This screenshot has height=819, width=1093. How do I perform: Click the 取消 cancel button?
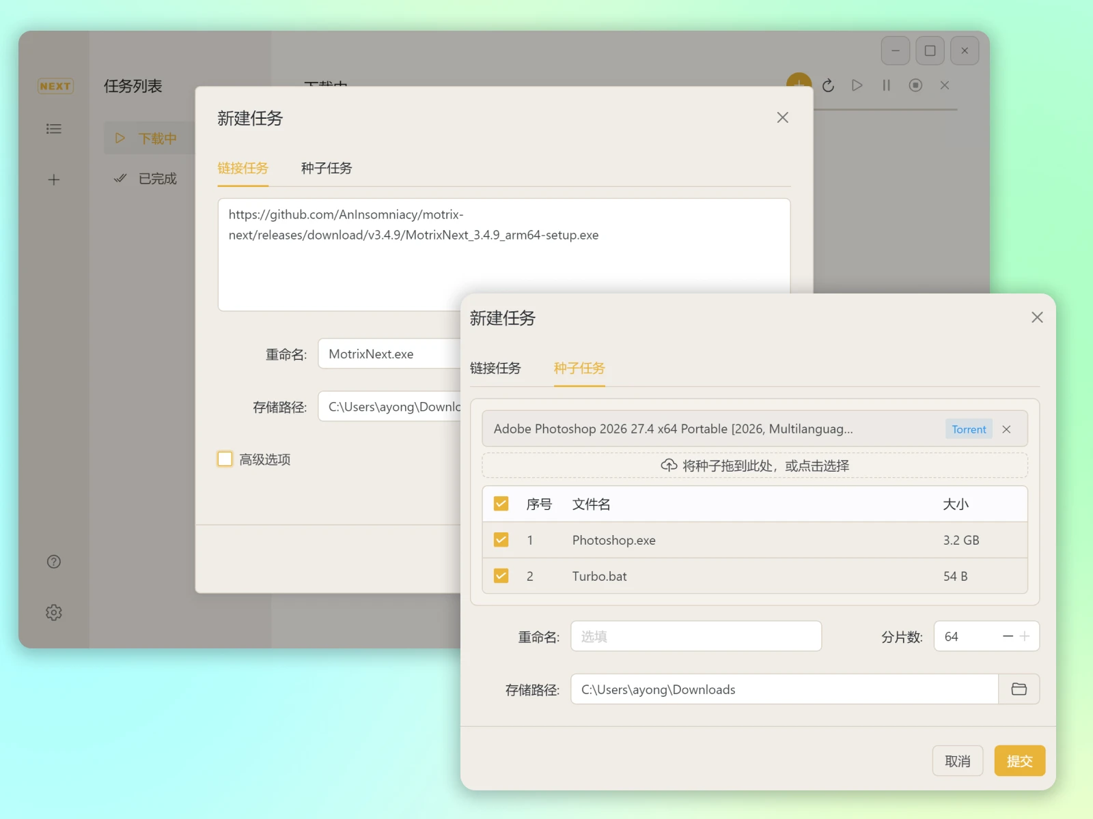[957, 761]
